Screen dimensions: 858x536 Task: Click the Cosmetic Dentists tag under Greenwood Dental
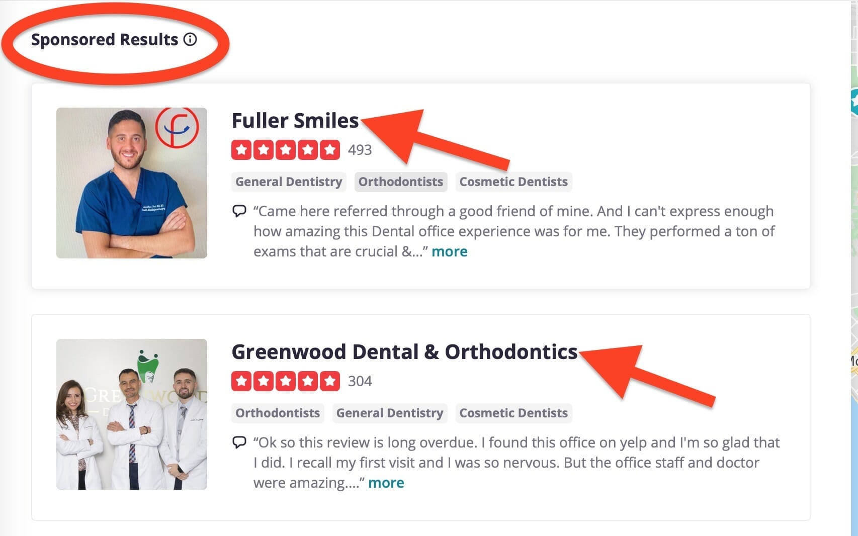513,413
